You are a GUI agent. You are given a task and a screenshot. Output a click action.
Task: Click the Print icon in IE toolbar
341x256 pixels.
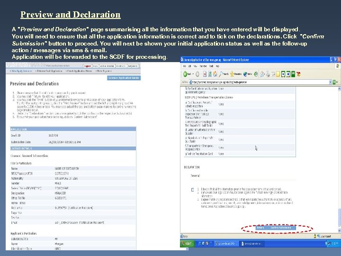[268, 74]
